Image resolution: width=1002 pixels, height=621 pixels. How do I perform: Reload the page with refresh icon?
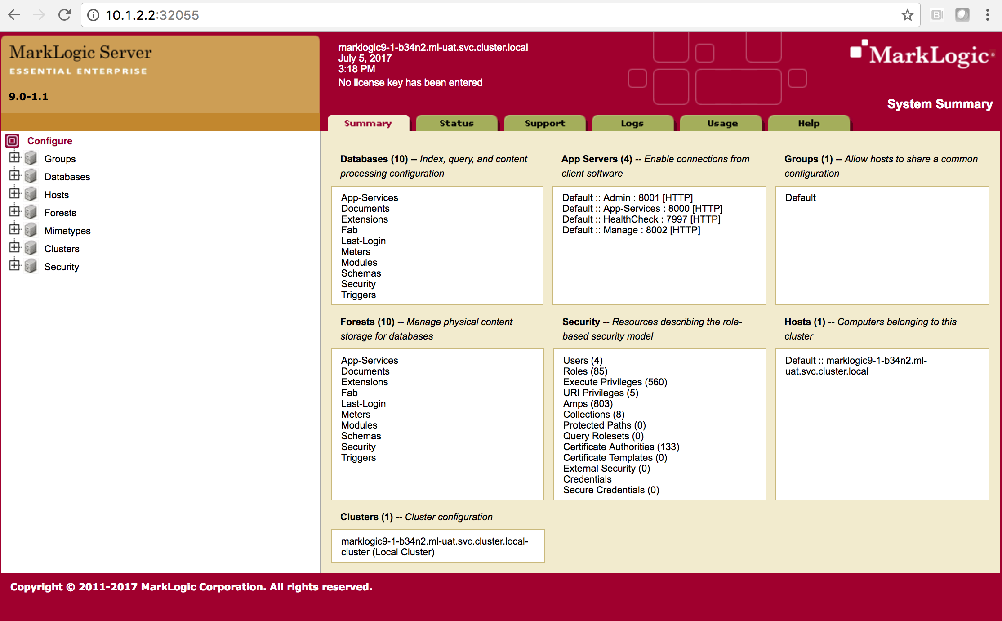click(x=65, y=15)
